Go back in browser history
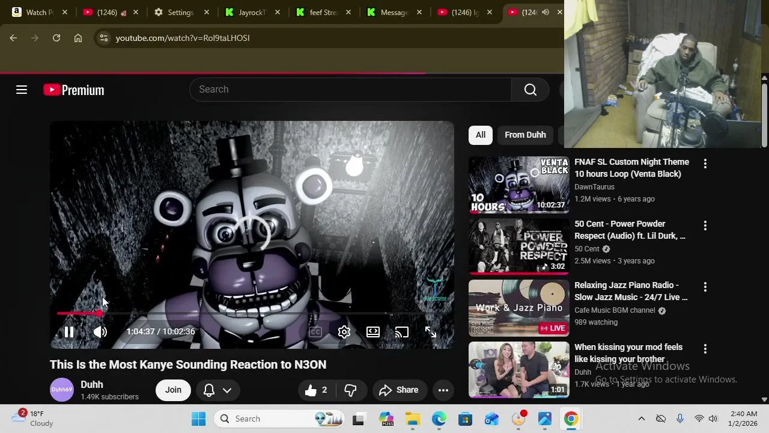This screenshot has height=433, width=769. pyautogui.click(x=13, y=38)
